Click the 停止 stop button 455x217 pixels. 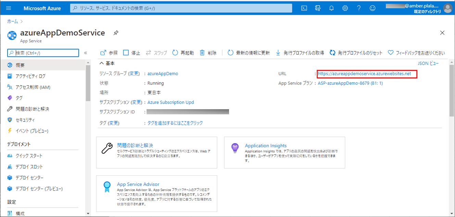(x=131, y=53)
